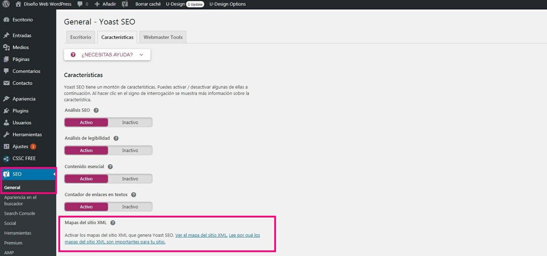Click help icon beside Mapas del sitio XML

pyautogui.click(x=113, y=223)
